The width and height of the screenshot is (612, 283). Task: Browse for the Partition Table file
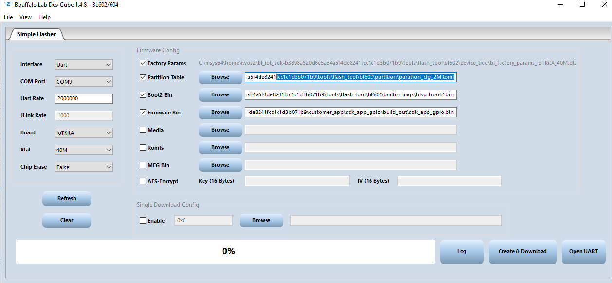coord(220,77)
